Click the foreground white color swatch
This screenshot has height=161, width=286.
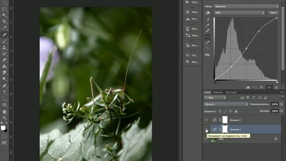click(3, 127)
